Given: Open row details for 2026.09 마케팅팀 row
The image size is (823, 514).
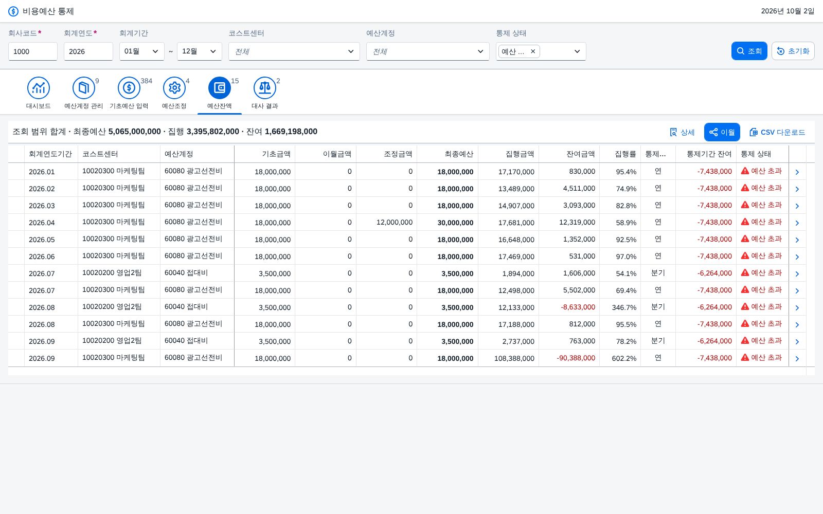Looking at the screenshot, I should tap(797, 358).
